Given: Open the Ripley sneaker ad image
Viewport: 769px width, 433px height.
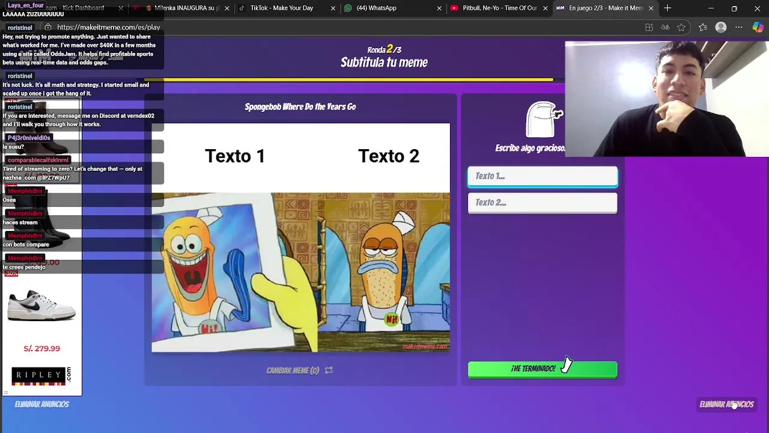Looking at the screenshot, I should (41, 306).
